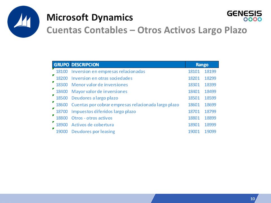Click 'Mayor valor de inversiones' description
The image size is (271, 203).
point(99,91)
